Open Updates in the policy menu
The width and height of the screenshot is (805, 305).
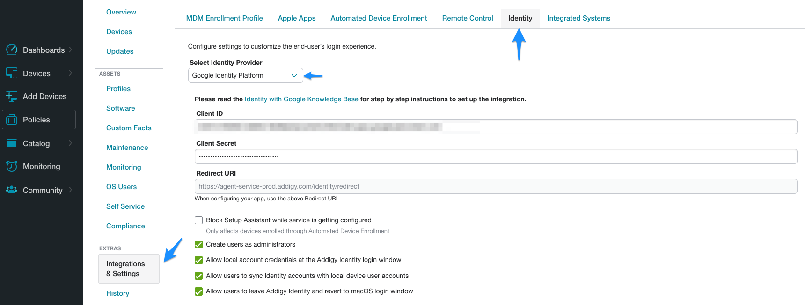(120, 51)
